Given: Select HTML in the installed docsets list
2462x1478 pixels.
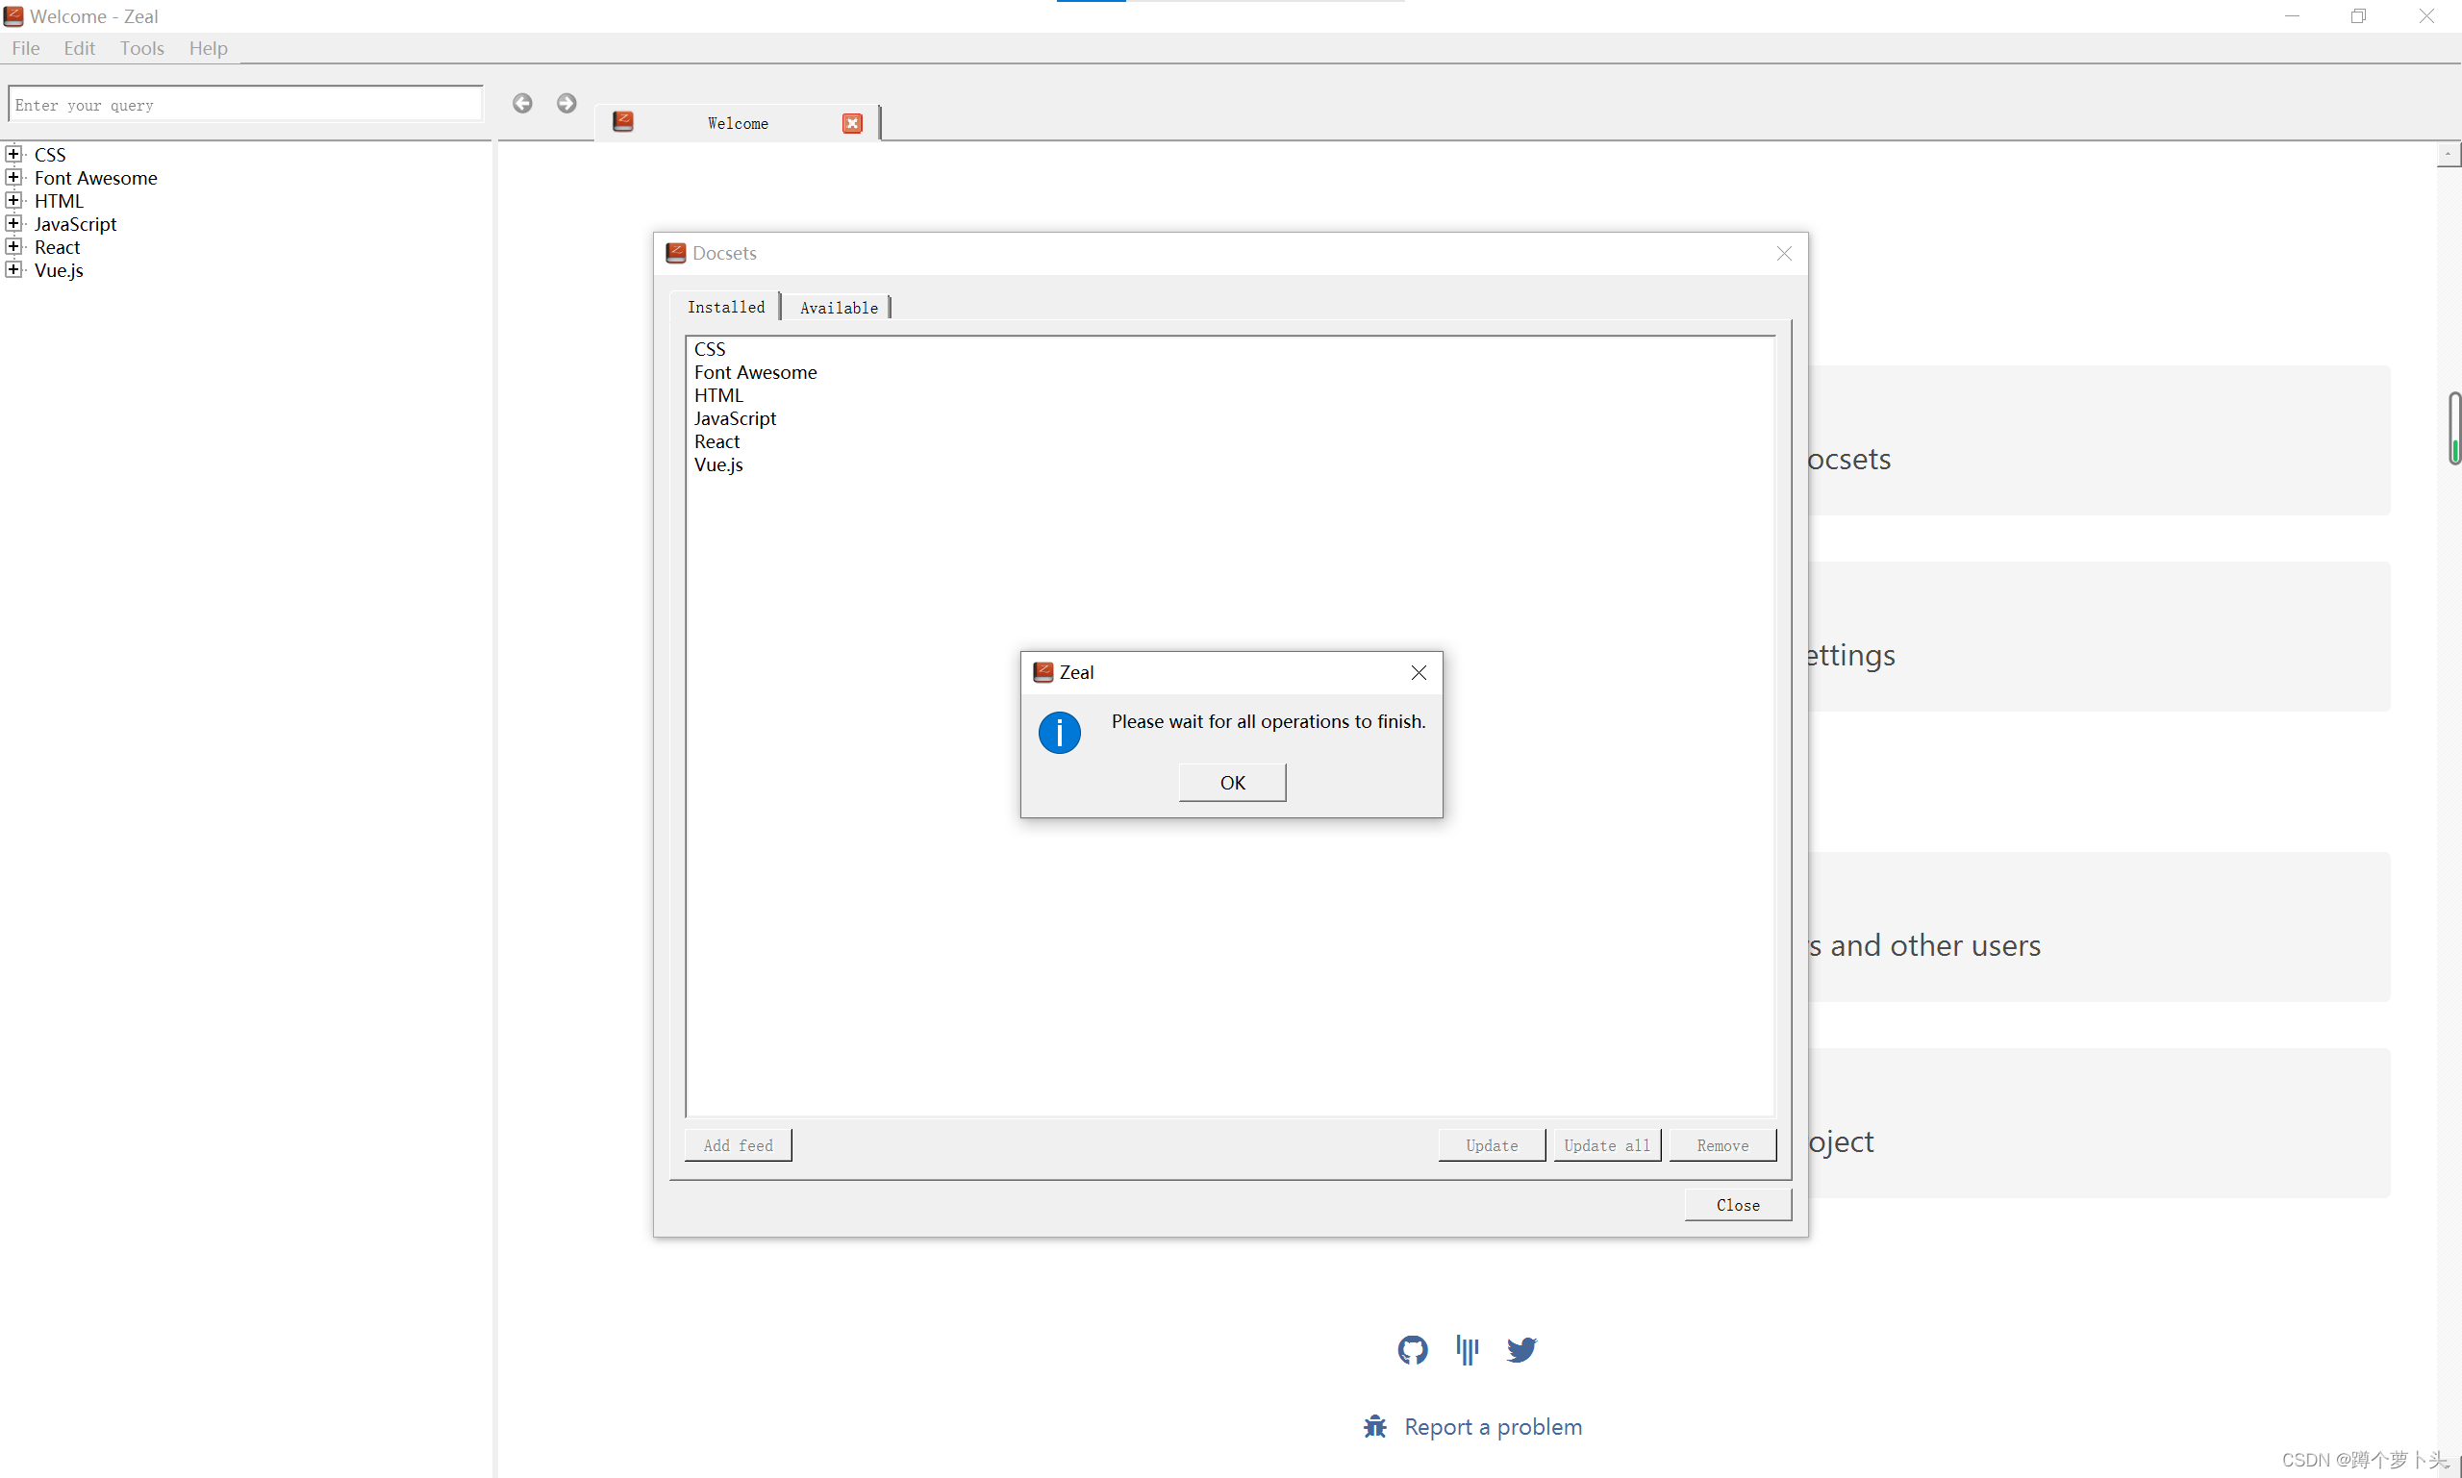Looking at the screenshot, I should pyautogui.click(x=719, y=395).
